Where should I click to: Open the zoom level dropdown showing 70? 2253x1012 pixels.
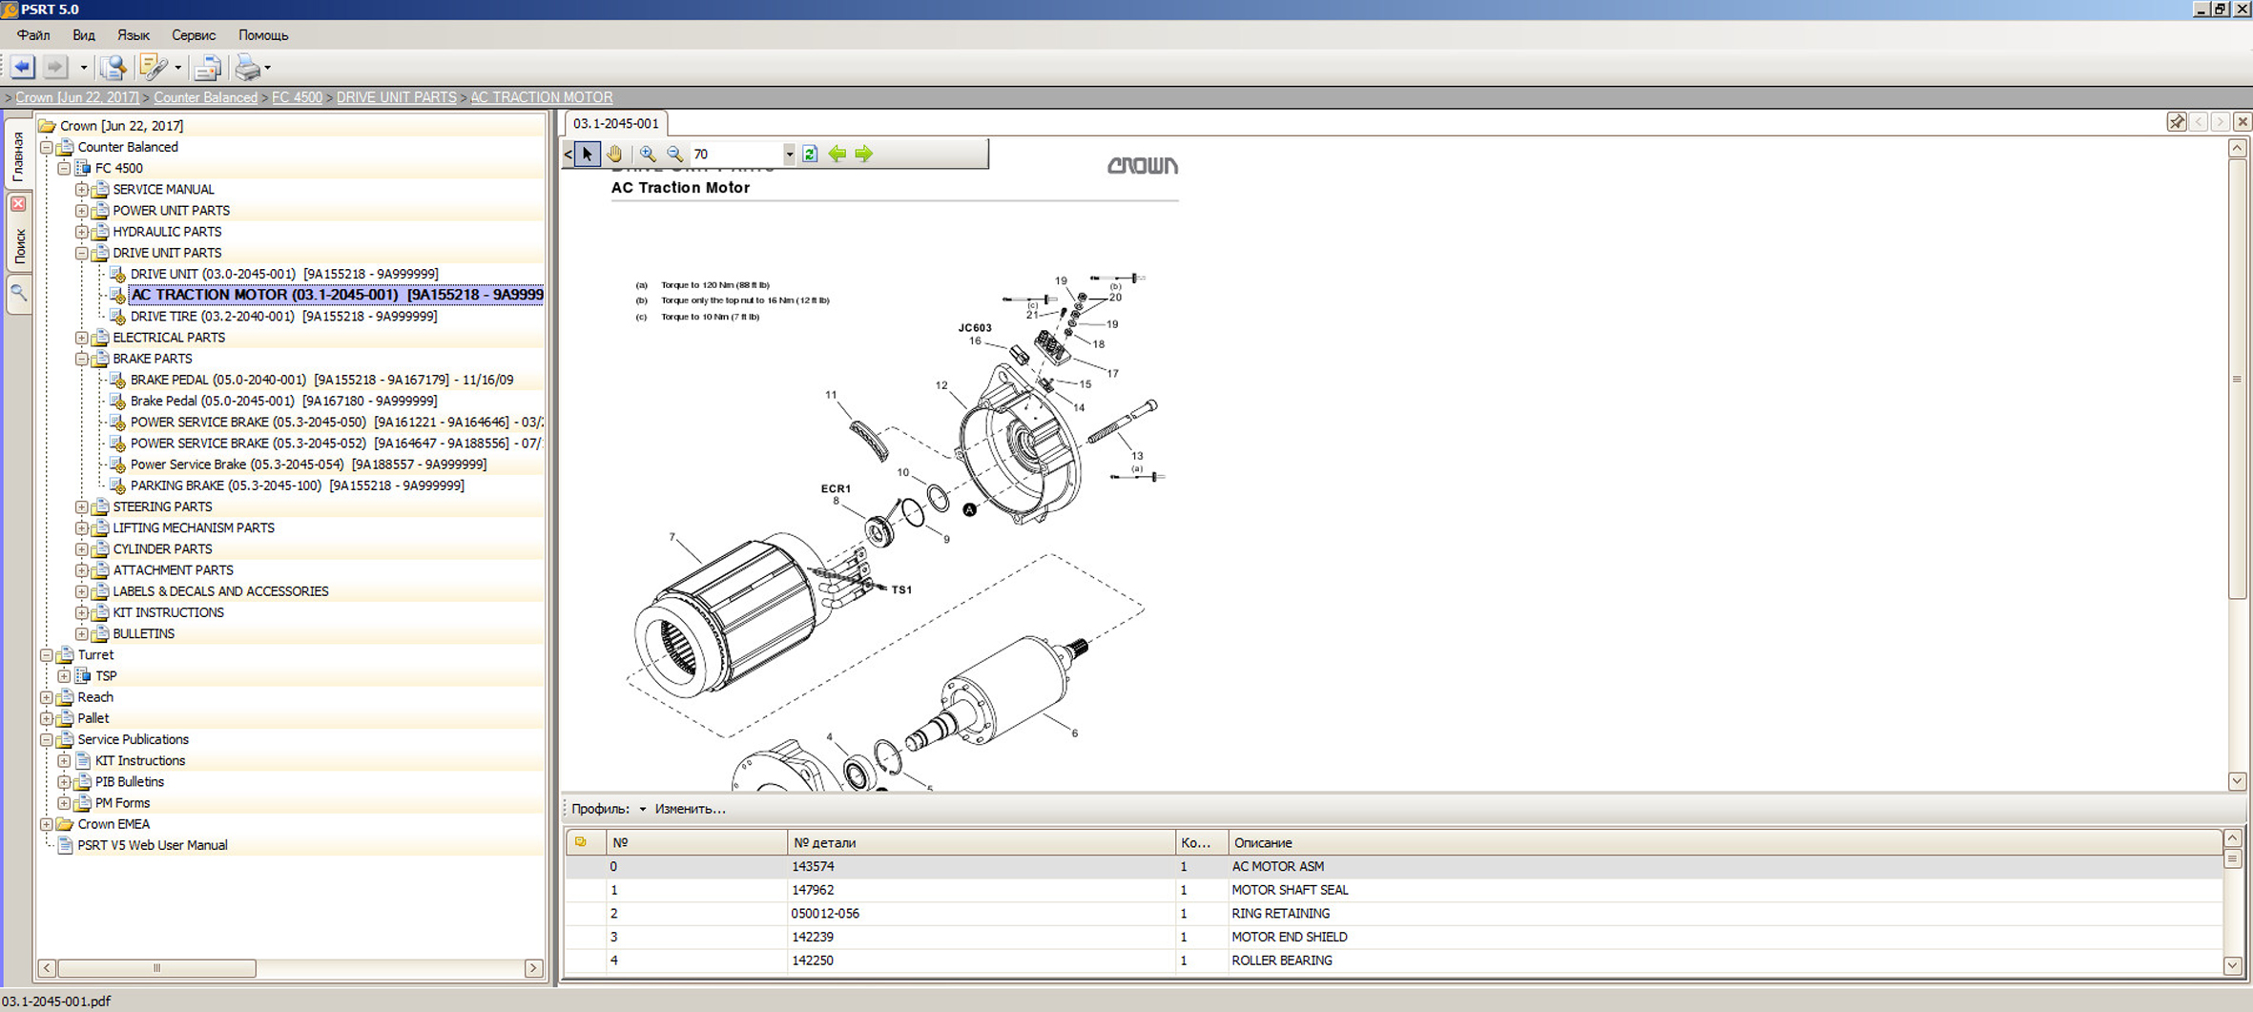tap(789, 155)
